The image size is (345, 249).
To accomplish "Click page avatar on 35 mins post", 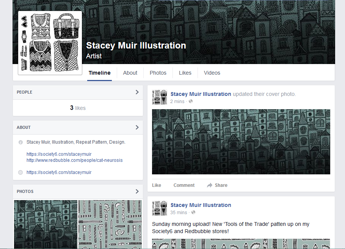I will [160, 208].
